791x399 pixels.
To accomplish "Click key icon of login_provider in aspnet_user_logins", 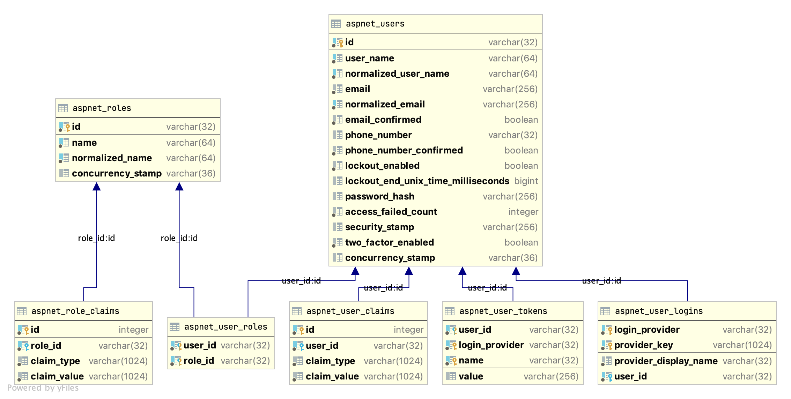I will point(607,330).
